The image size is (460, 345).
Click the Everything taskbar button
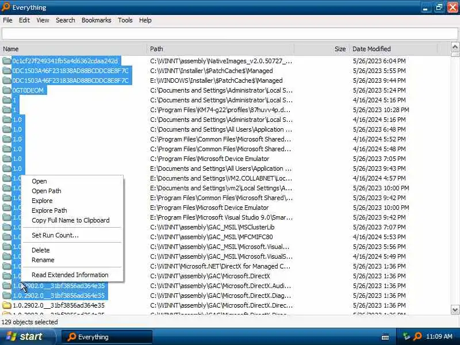tap(107, 337)
